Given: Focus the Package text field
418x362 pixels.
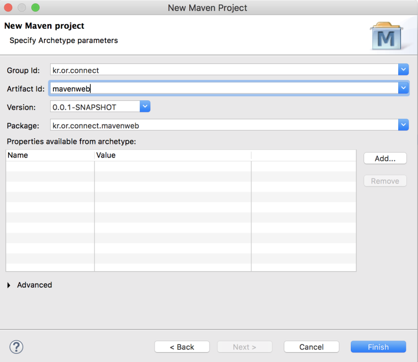Looking at the screenshot, I should pyautogui.click(x=224, y=125).
